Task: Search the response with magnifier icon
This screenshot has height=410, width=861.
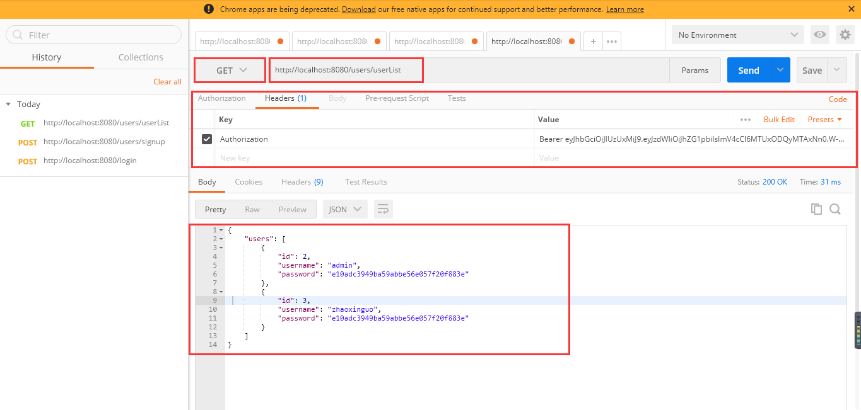Action: coord(835,209)
